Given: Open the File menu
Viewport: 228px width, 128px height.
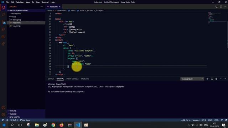Looking at the screenshot, I should pos(7,2).
